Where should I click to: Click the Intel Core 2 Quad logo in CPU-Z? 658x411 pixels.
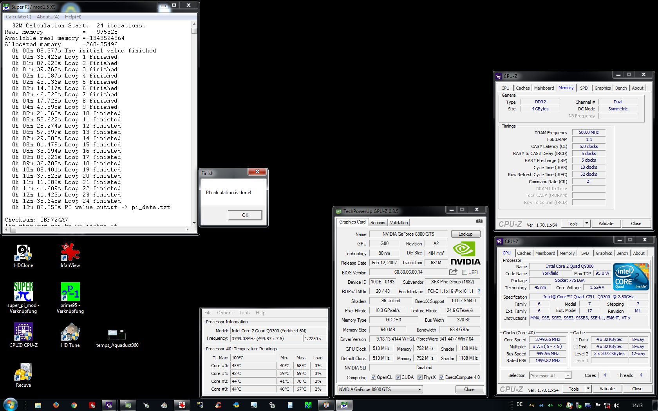coord(631,276)
